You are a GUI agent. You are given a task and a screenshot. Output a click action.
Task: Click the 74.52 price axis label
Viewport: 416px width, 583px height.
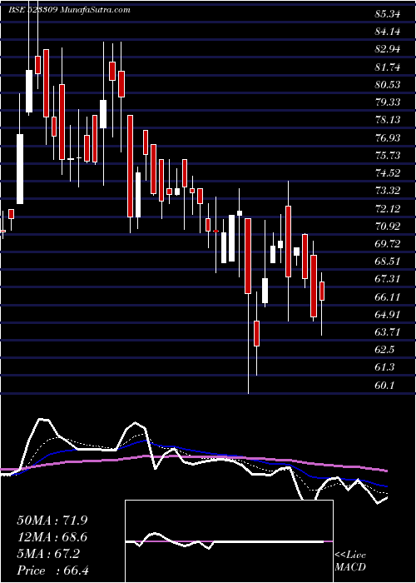388,173
